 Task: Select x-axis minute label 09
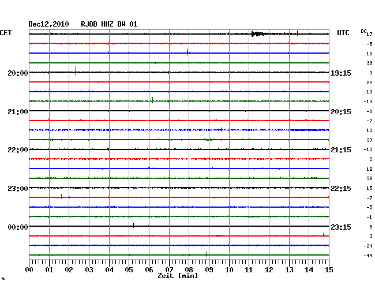tap(209, 269)
